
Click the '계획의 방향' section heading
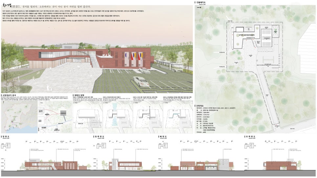(79, 95)
